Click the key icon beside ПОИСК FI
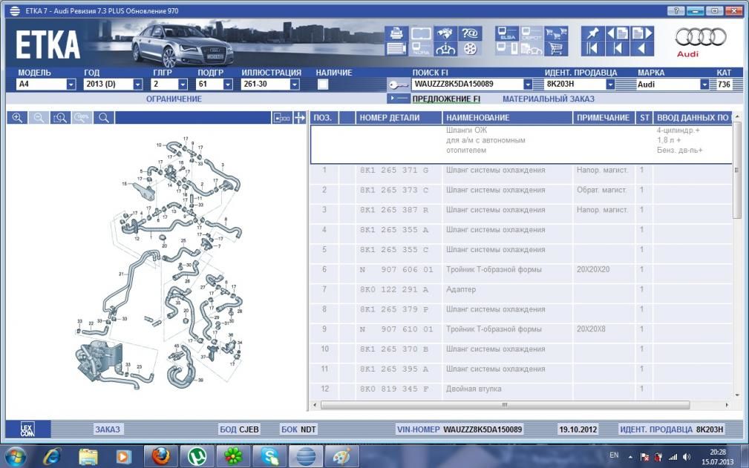 (x=398, y=85)
